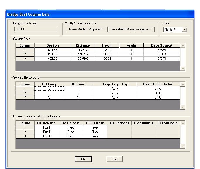Select Base Support BFSP1 for column 3
Viewport: 200px width, 169px height.
(x=162, y=59)
